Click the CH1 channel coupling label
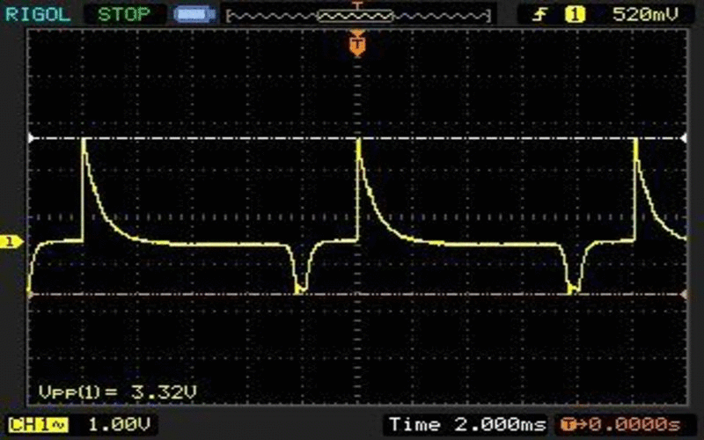The height and width of the screenshot is (440, 704). tap(38, 424)
